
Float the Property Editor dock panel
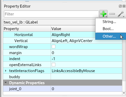(120, 6)
